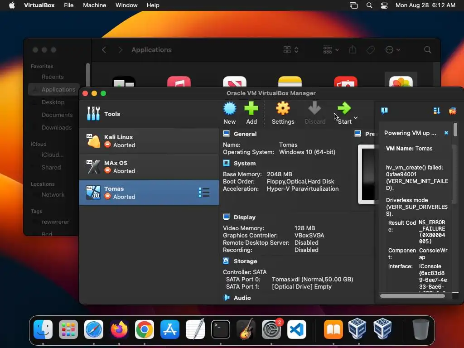Select Downloads in Finder sidebar
Image resolution: width=464 pixels, height=348 pixels.
click(57, 127)
